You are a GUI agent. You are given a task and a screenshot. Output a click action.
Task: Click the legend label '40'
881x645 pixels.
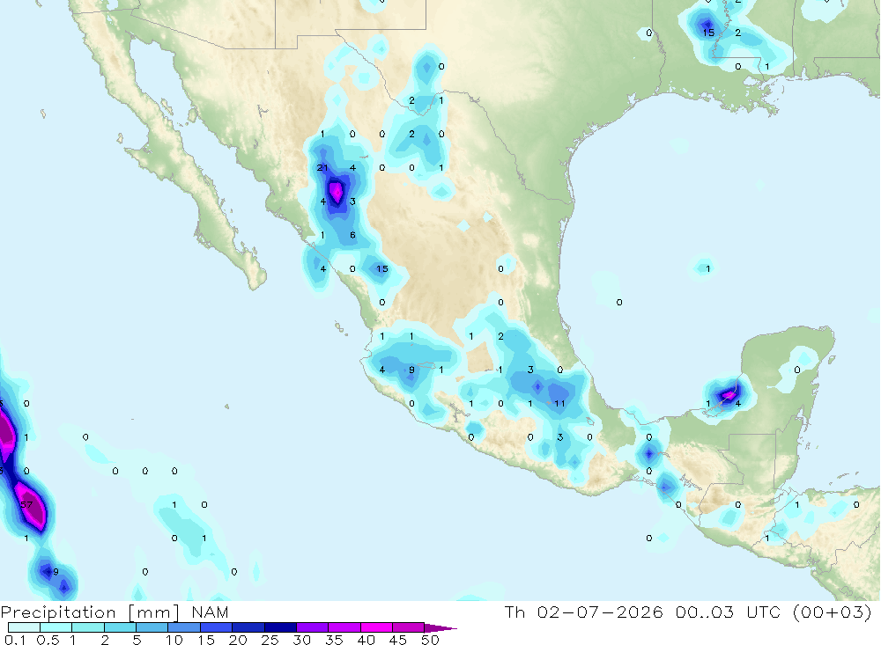[366, 640]
